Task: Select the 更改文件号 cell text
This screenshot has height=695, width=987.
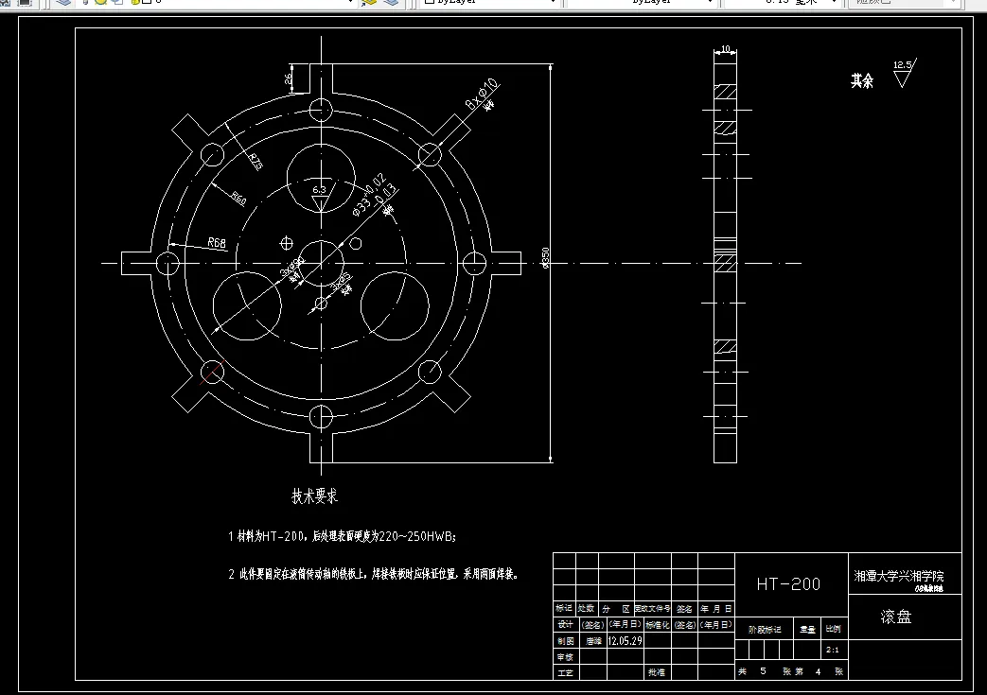Action: coord(652,608)
